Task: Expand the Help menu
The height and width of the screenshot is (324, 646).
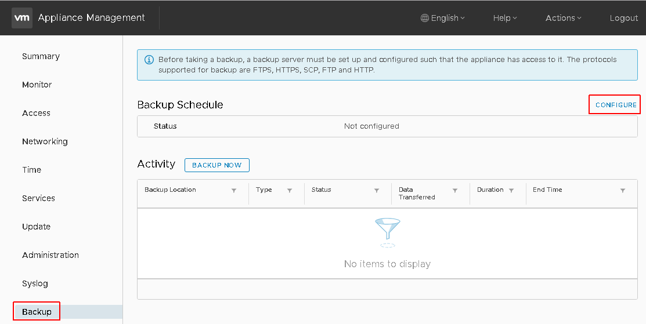Action: coord(505,18)
